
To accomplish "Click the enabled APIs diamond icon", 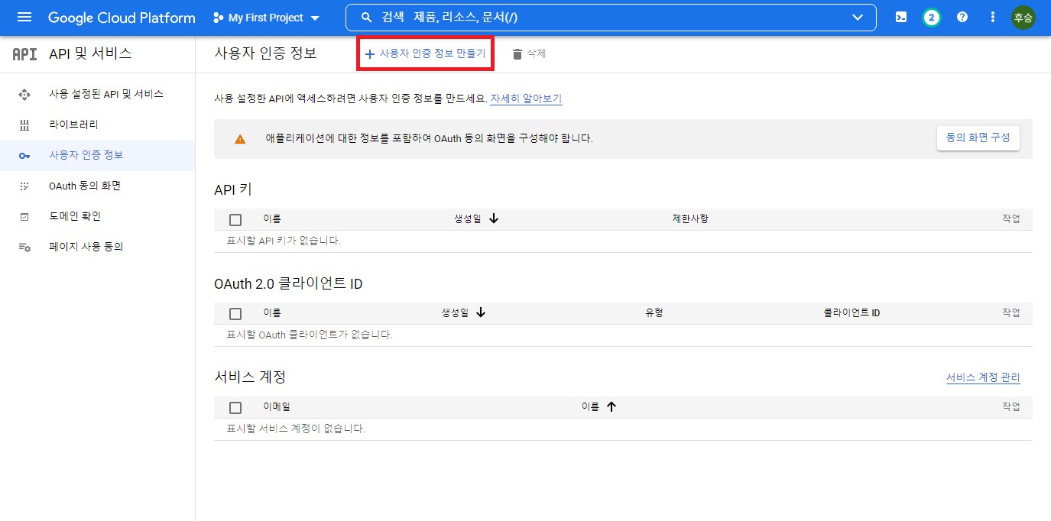I will click(24, 95).
